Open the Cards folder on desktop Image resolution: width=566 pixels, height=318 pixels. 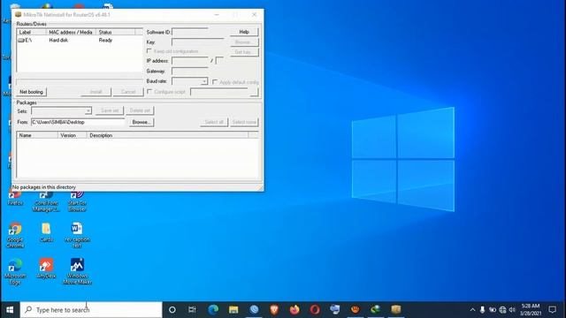click(x=46, y=232)
